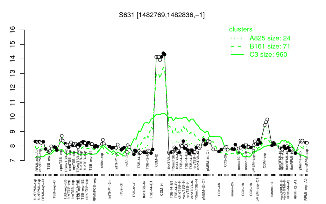326x204 pixels.
Task: Click the 'flucTSB-t4' x-axis label
Action: [144, 189]
